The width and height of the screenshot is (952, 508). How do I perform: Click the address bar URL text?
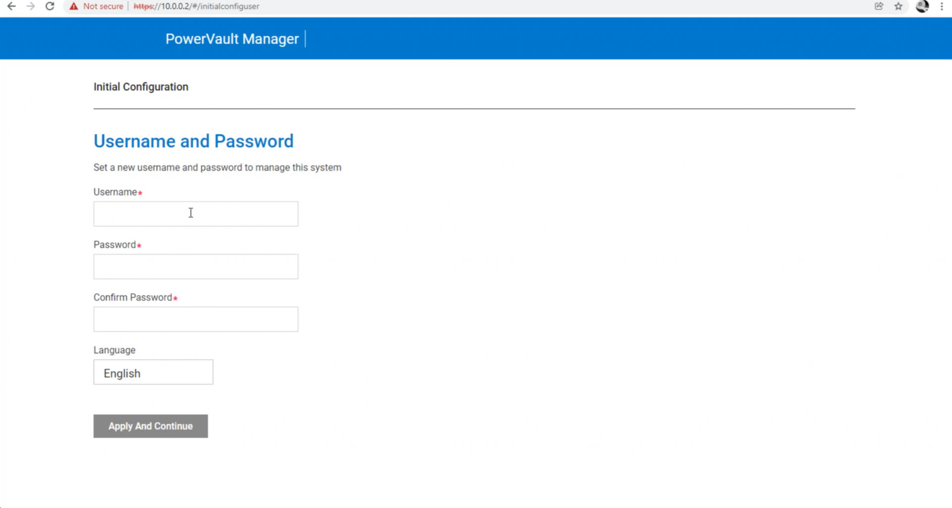pyautogui.click(x=196, y=6)
